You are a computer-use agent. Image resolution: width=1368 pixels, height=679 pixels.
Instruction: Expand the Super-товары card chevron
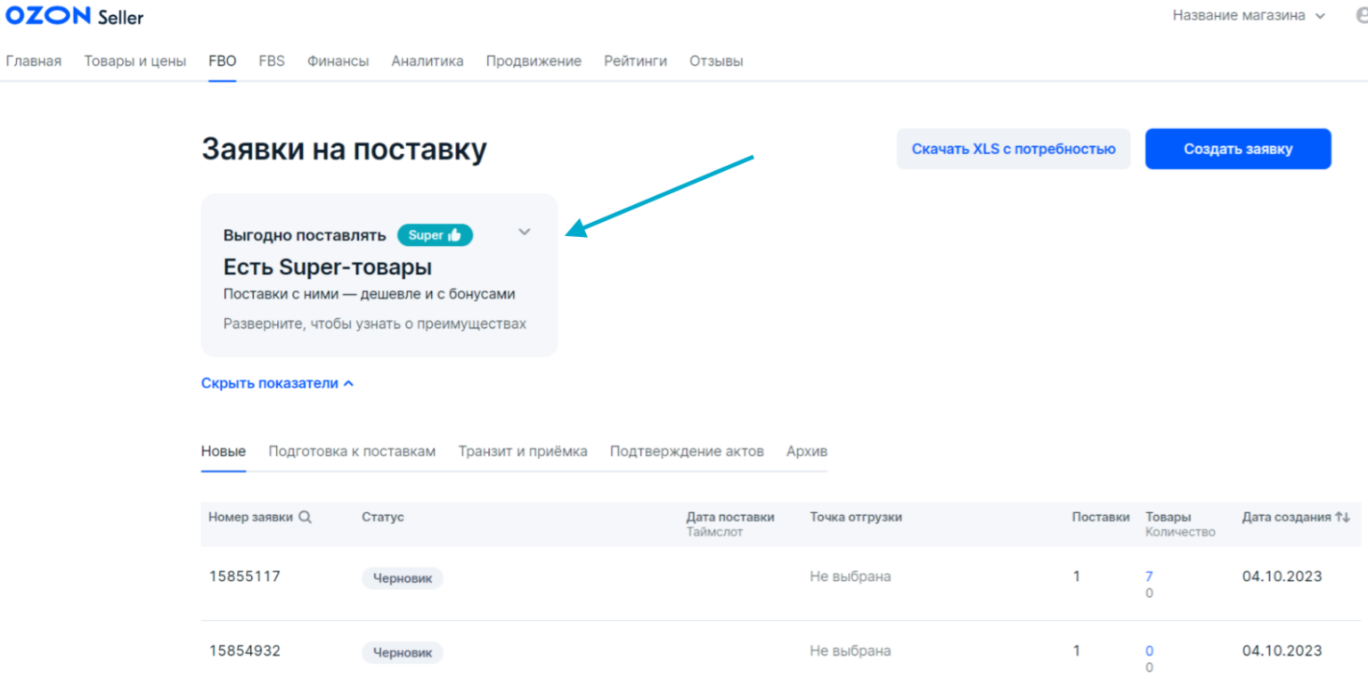(525, 233)
